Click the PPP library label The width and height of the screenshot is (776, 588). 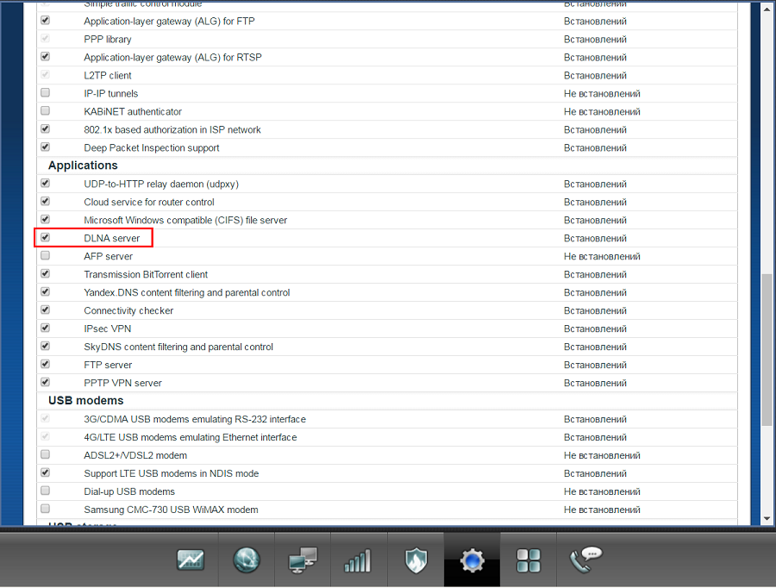(108, 39)
